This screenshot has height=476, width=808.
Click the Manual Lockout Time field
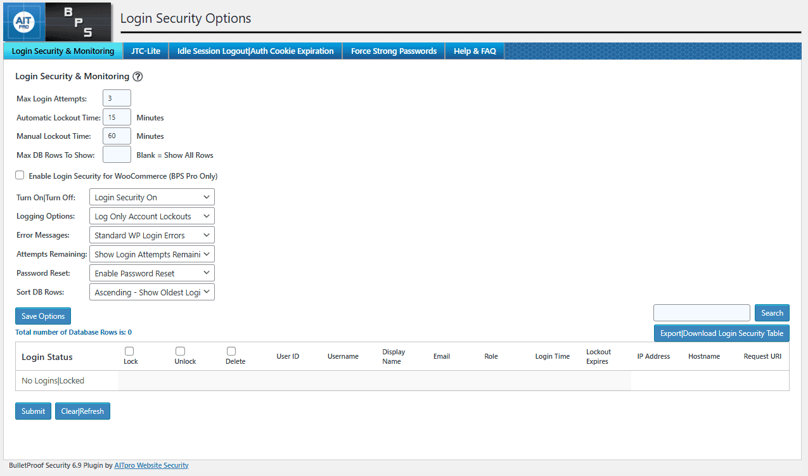[117, 136]
